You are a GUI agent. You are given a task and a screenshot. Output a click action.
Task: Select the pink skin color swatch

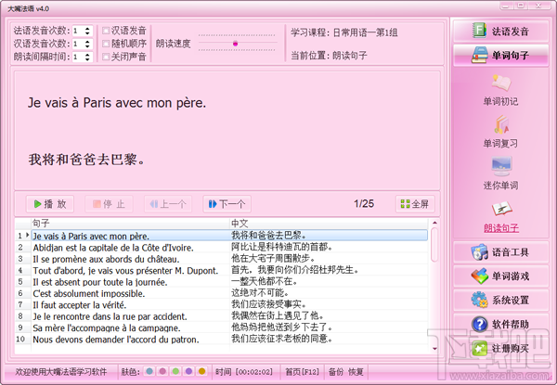click(x=162, y=371)
